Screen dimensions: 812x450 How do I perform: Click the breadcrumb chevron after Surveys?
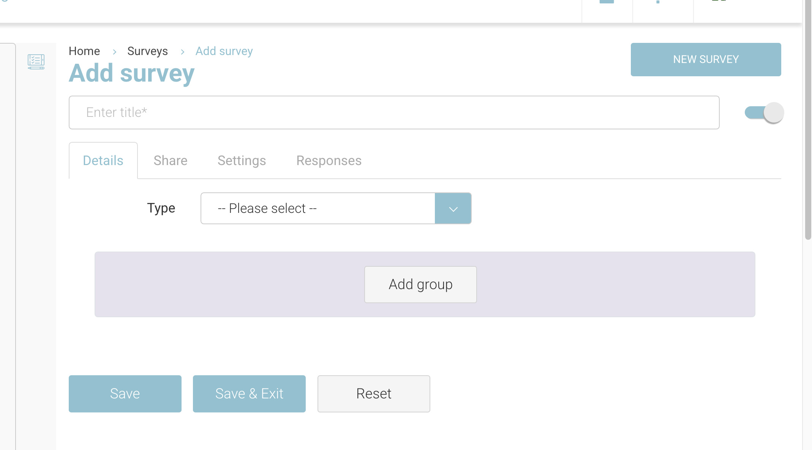(182, 52)
